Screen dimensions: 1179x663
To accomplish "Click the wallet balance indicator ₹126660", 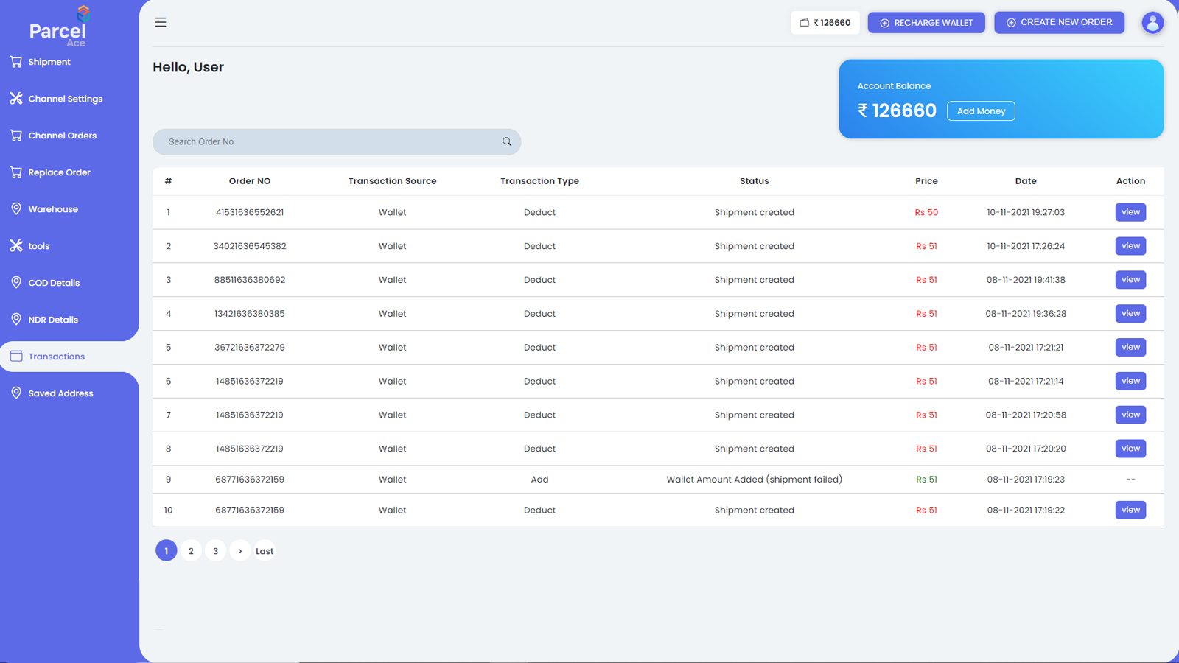I will tap(825, 23).
